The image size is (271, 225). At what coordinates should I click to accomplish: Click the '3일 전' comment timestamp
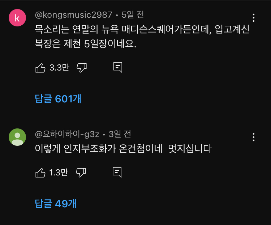120,134
